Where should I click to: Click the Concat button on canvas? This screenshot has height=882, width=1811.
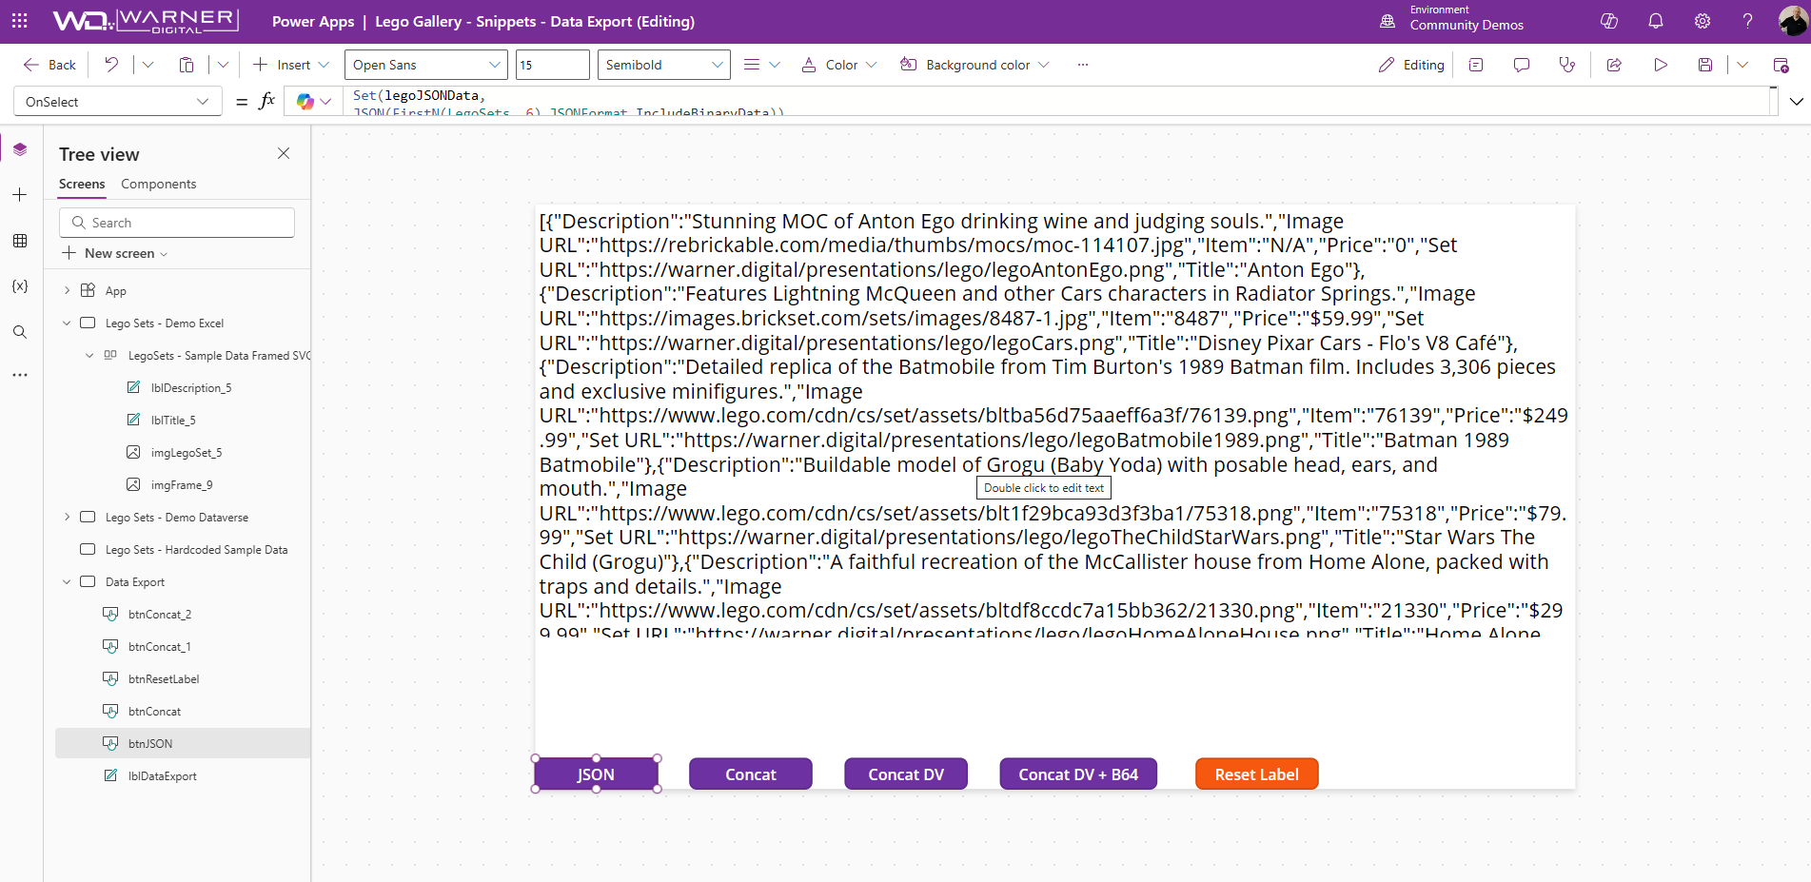751,774
